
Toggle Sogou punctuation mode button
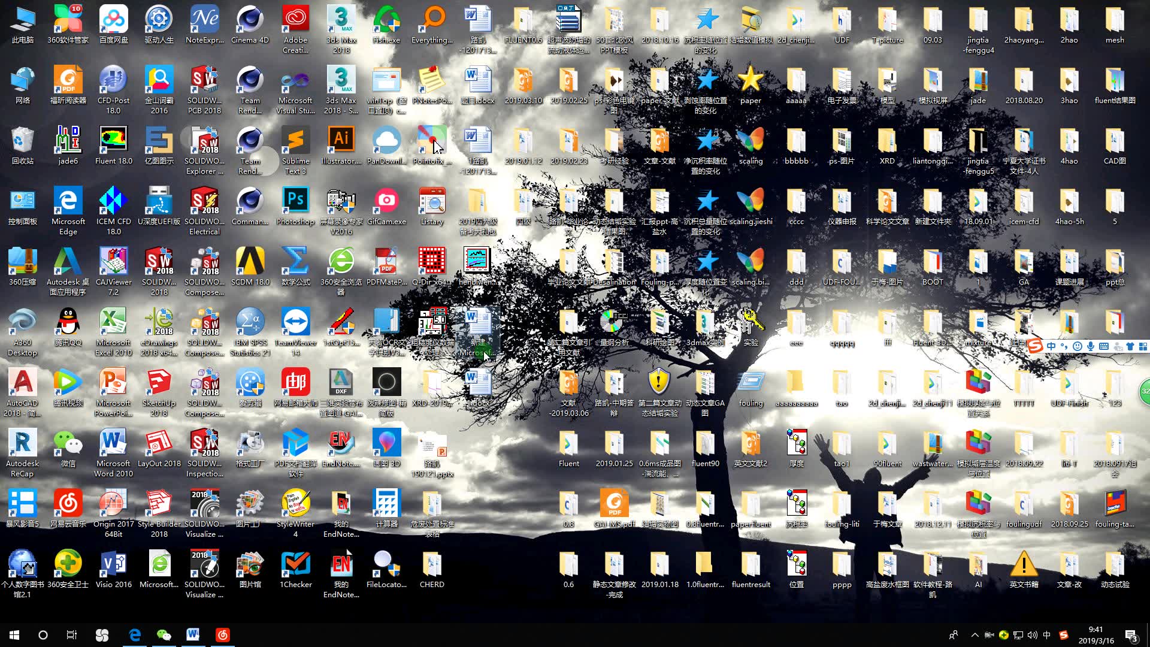click(1064, 346)
